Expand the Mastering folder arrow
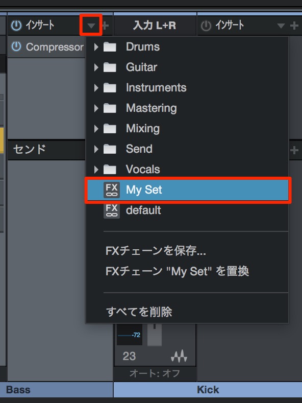302x403 pixels. 96,108
